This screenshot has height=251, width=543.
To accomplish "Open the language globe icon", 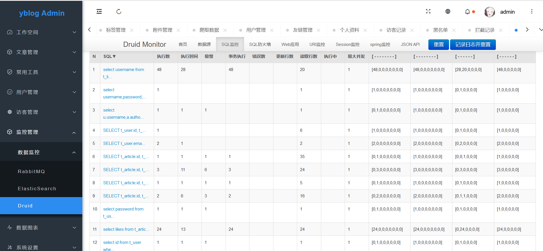I will coord(448,11).
